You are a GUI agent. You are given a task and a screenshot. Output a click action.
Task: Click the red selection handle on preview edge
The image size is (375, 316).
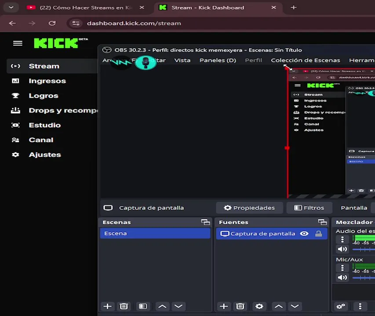pyautogui.click(x=287, y=148)
